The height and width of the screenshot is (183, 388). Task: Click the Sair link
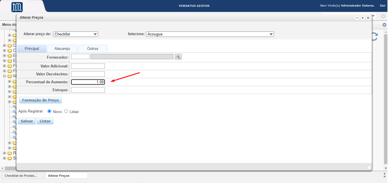pyautogui.click(x=382, y=6)
